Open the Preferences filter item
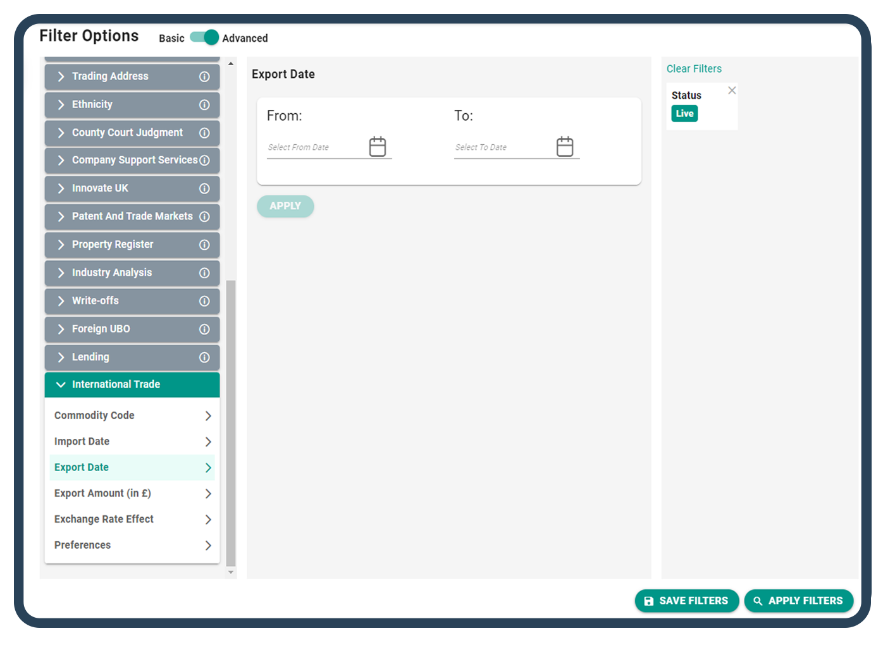This screenshot has height=650, width=883. click(x=132, y=545)
